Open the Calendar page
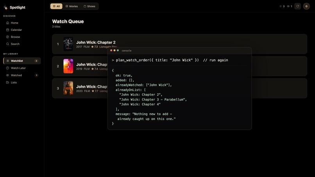Screen dimensions: 315x177 coord(22,30)
